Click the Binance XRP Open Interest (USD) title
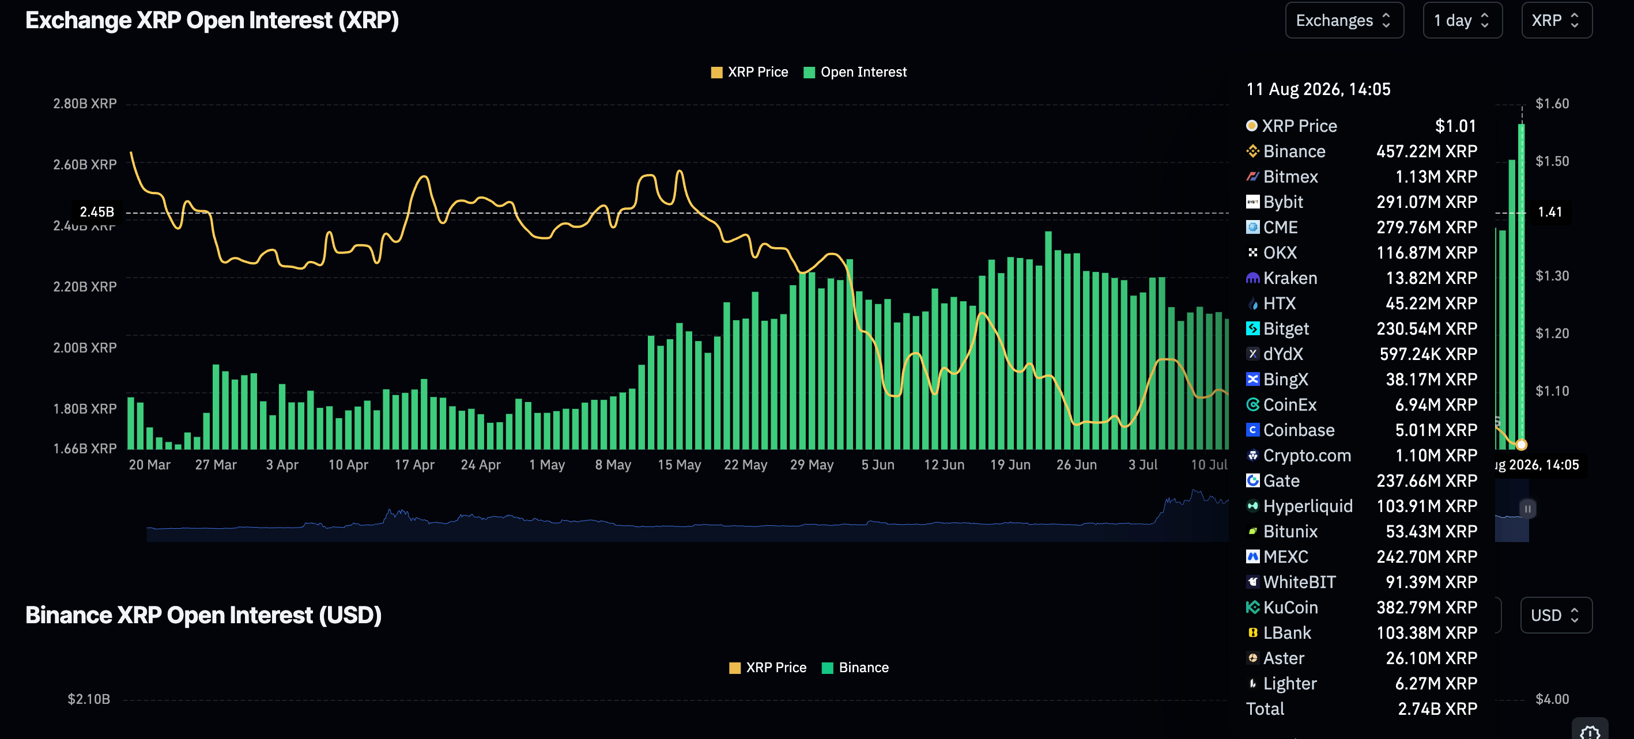Screen dimensions: 1634x739 203,615
